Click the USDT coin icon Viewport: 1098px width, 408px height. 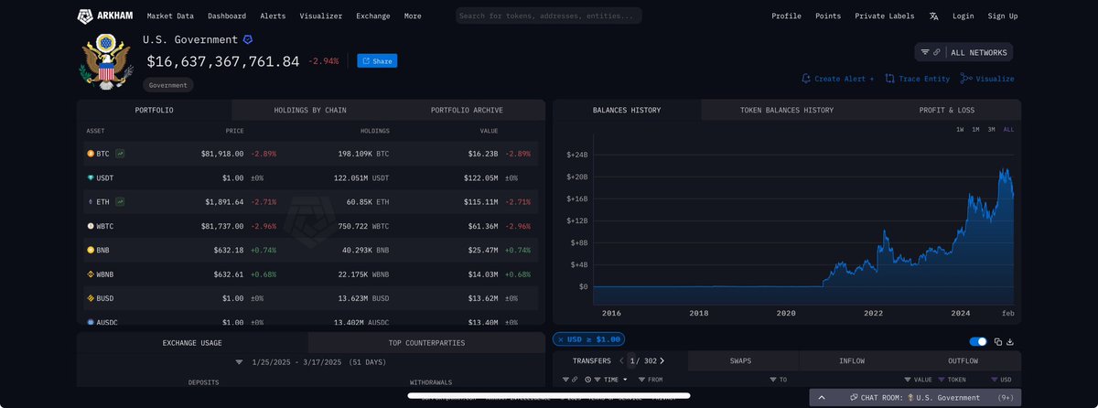(91, 177)
